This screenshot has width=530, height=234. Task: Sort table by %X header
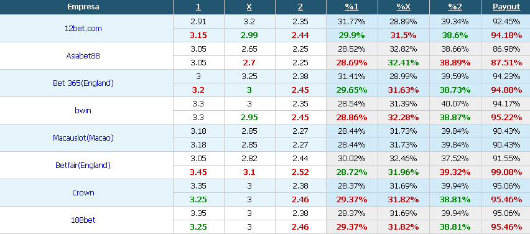pos(403,7)
